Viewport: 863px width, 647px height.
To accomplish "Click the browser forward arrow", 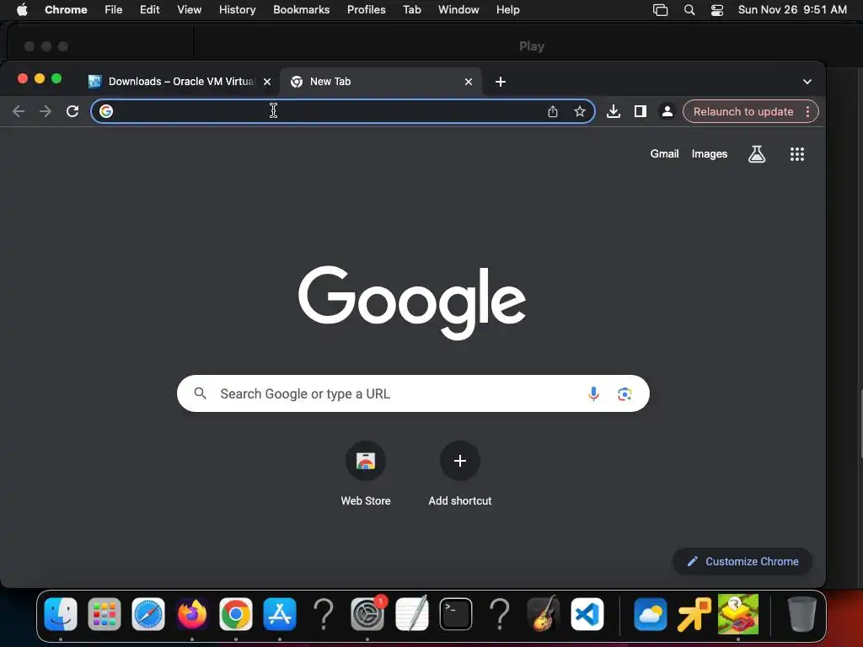I will click(x=46, y=112).
